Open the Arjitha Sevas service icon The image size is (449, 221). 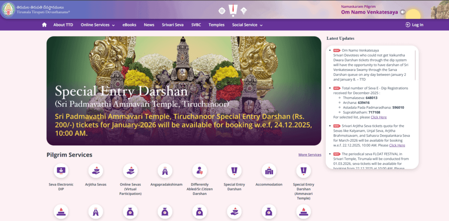tap(96, 171)
